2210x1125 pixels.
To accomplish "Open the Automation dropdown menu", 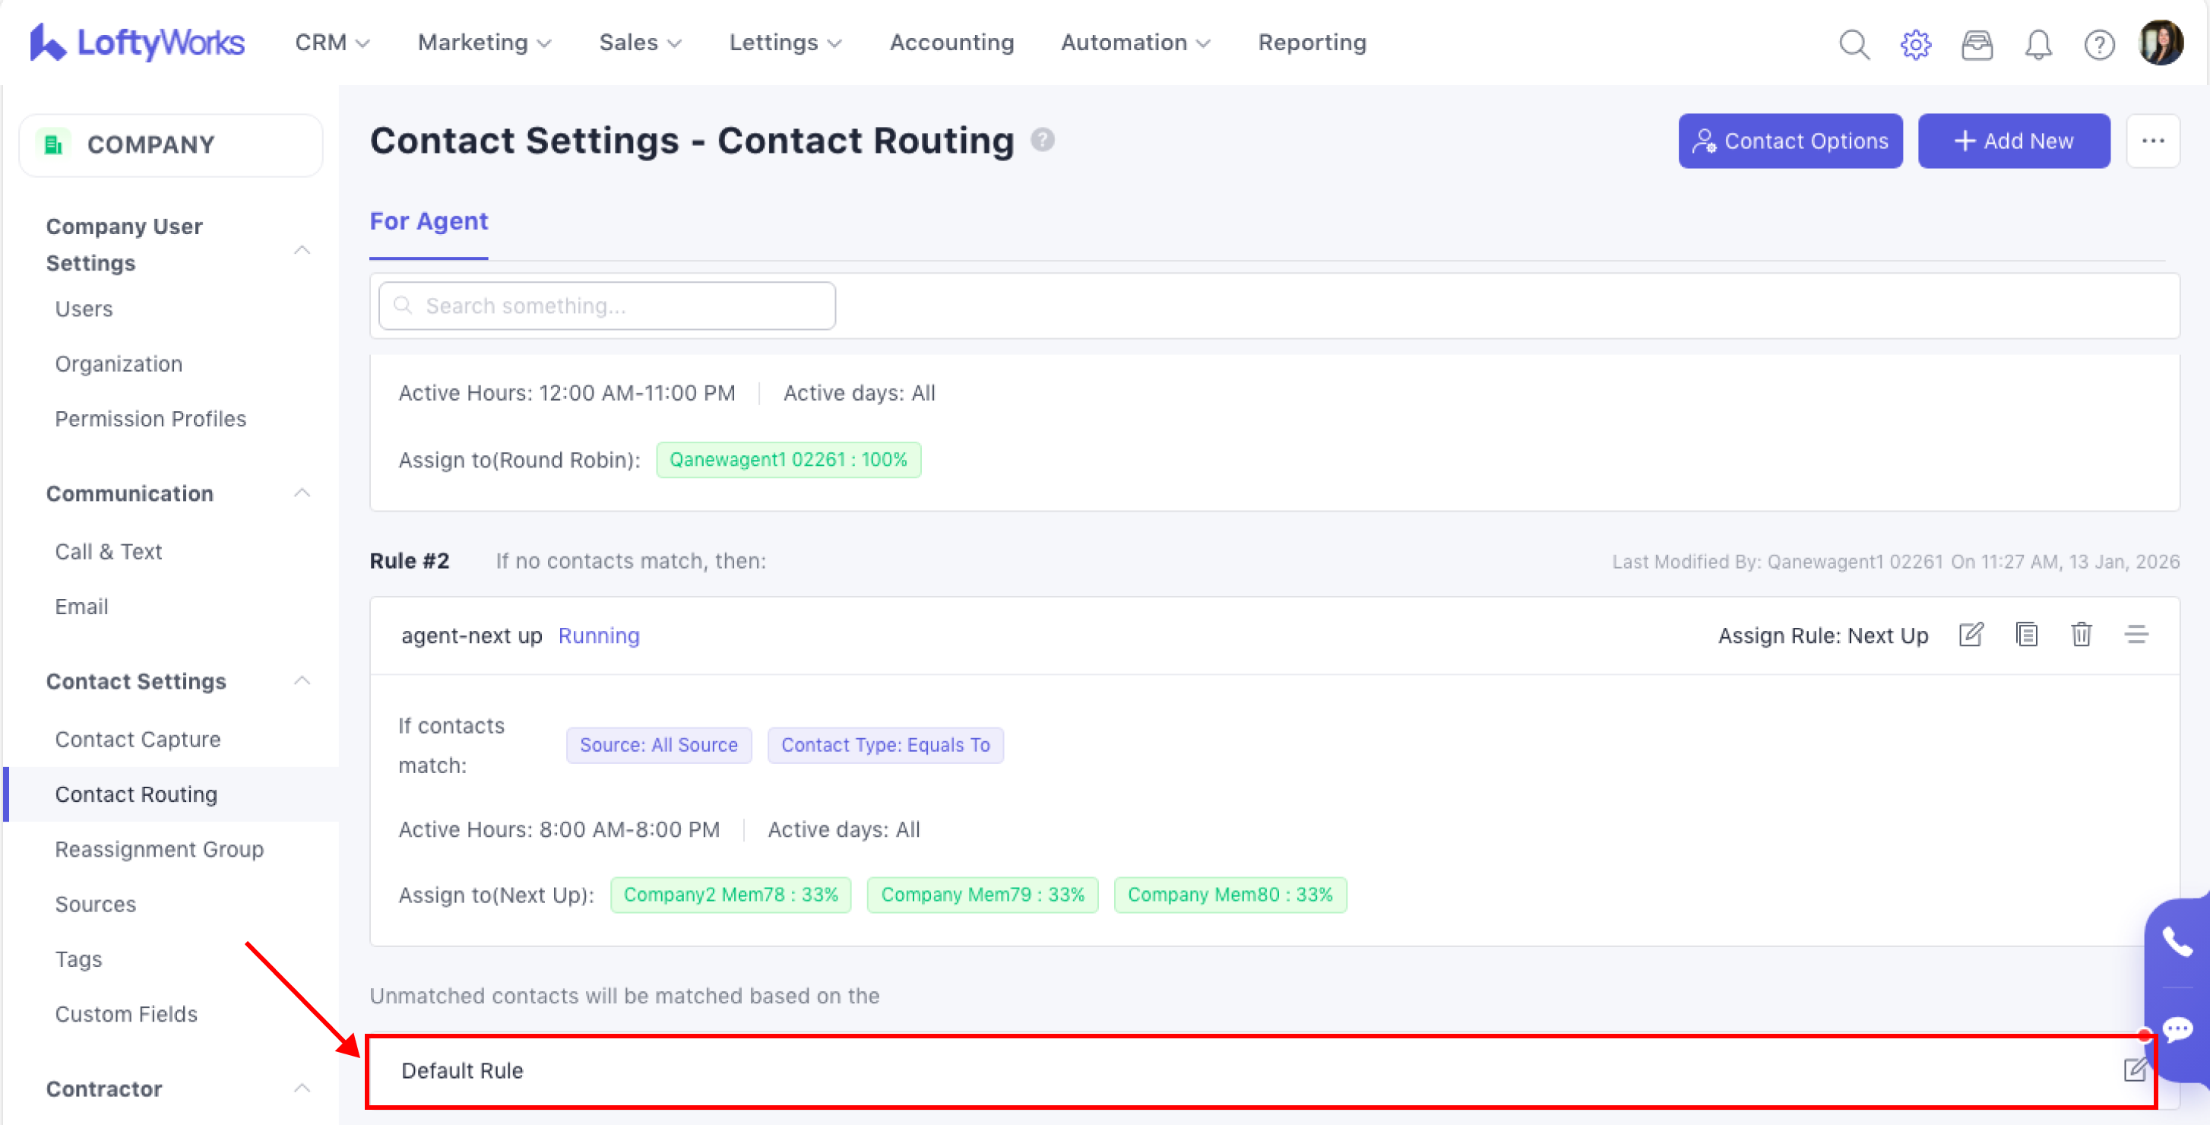I will 1134,42.
